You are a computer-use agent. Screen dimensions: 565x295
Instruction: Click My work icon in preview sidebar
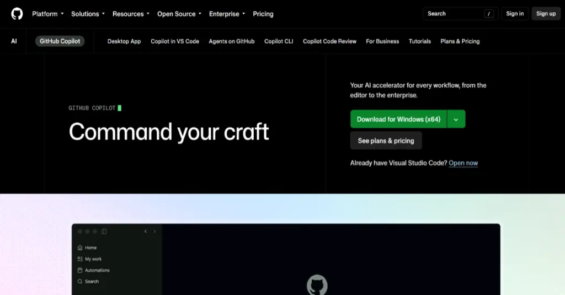(80, 259)
